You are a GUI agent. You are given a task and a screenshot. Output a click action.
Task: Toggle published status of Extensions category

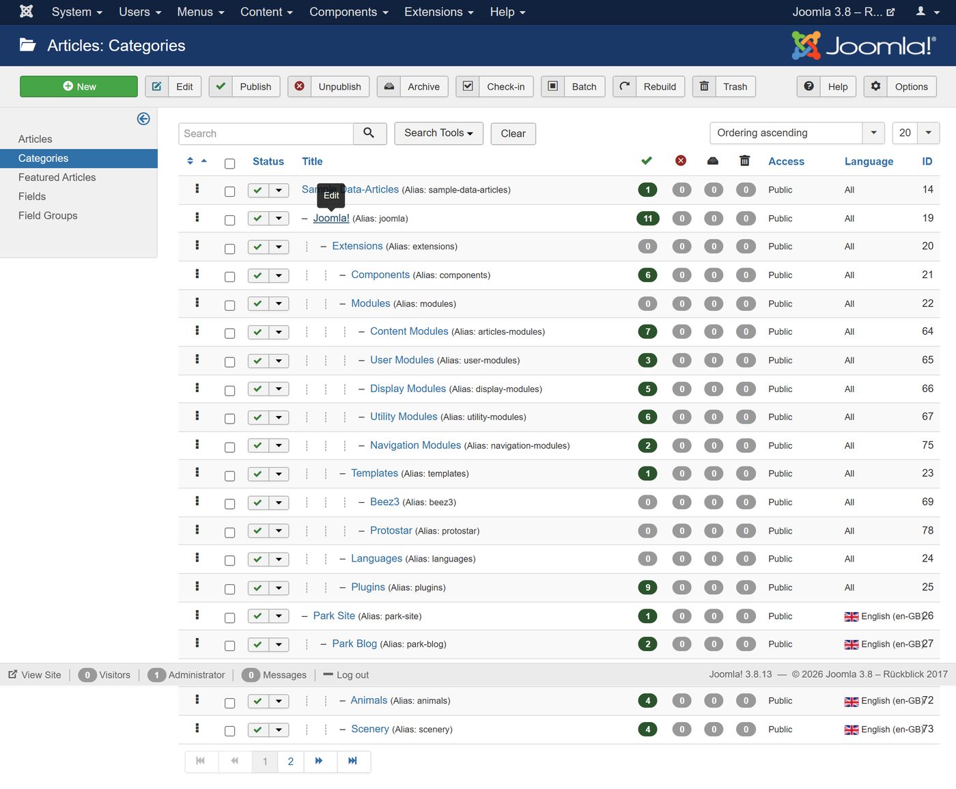258,247
